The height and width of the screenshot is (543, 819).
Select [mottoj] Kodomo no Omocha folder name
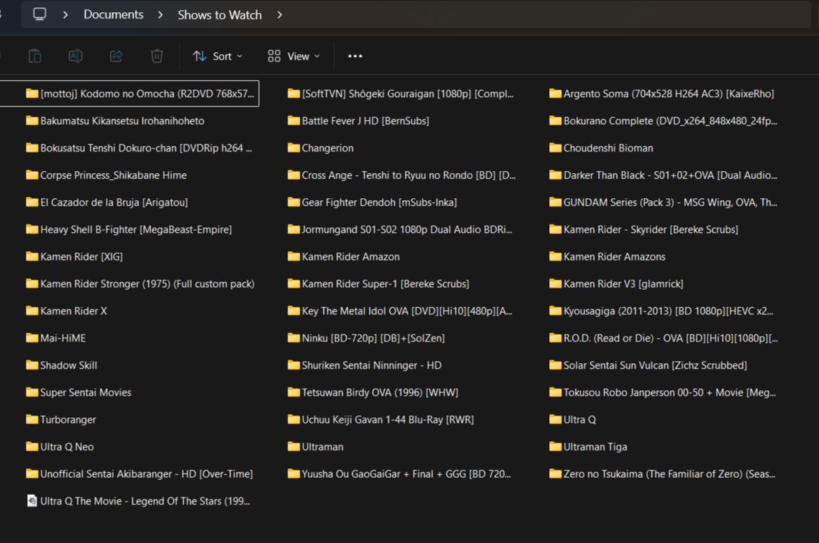[x=148, y=94]
